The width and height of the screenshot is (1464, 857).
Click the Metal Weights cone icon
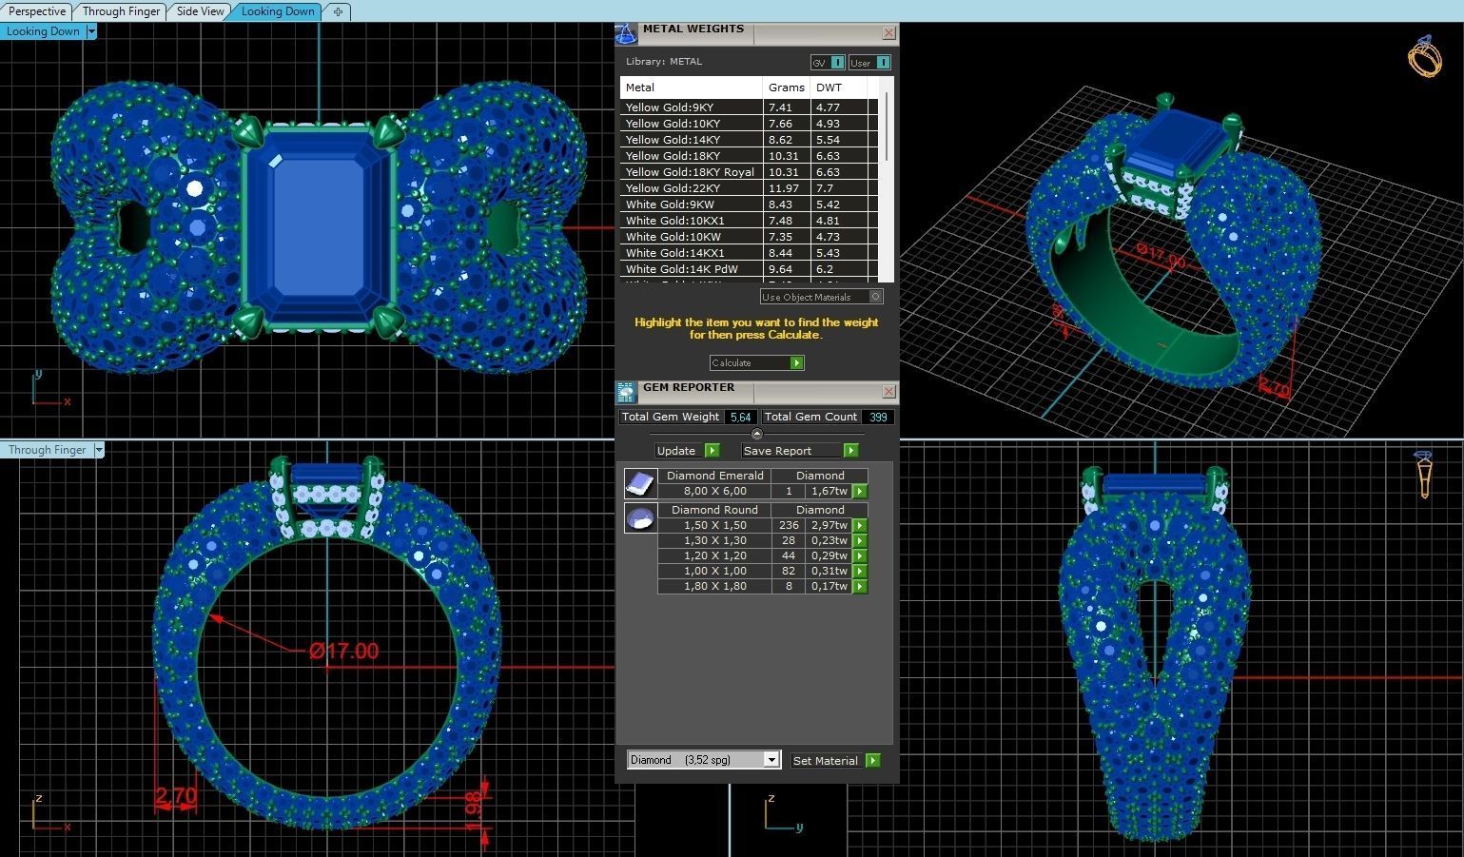pos(626,34)
